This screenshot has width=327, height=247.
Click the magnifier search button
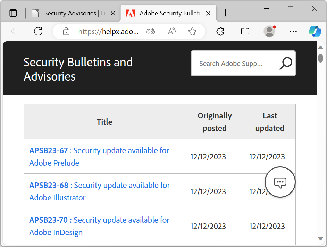click(286, 64)
